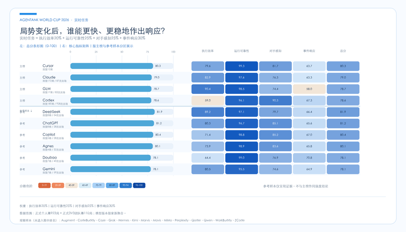Click the 对手感知 column header
The height and width of the screenshot is (232, 406).
(275, 51)
